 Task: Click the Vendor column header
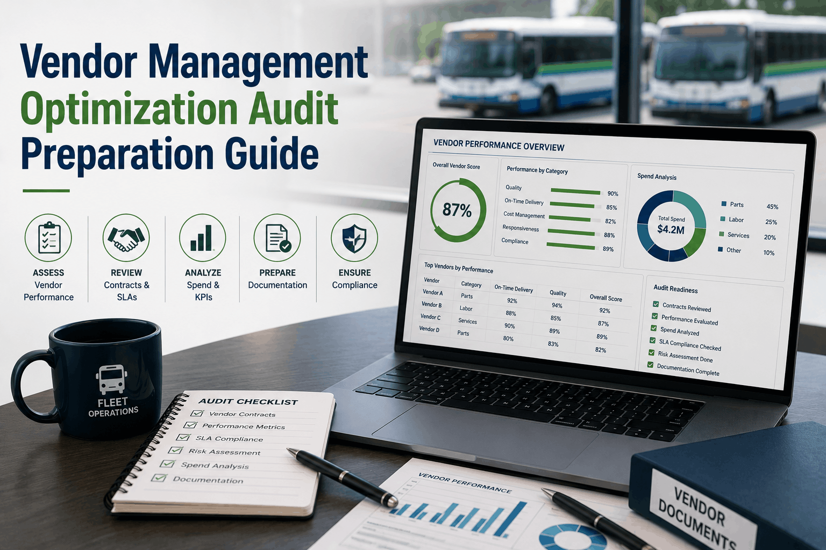click(x=431, y=280)
